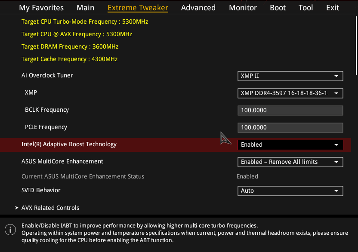Open the Monitor tab

tap(243, 8)
